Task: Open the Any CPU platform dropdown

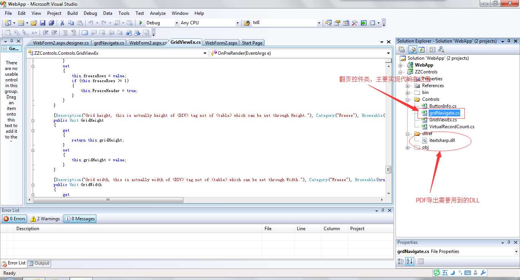Action: [238, 23]
